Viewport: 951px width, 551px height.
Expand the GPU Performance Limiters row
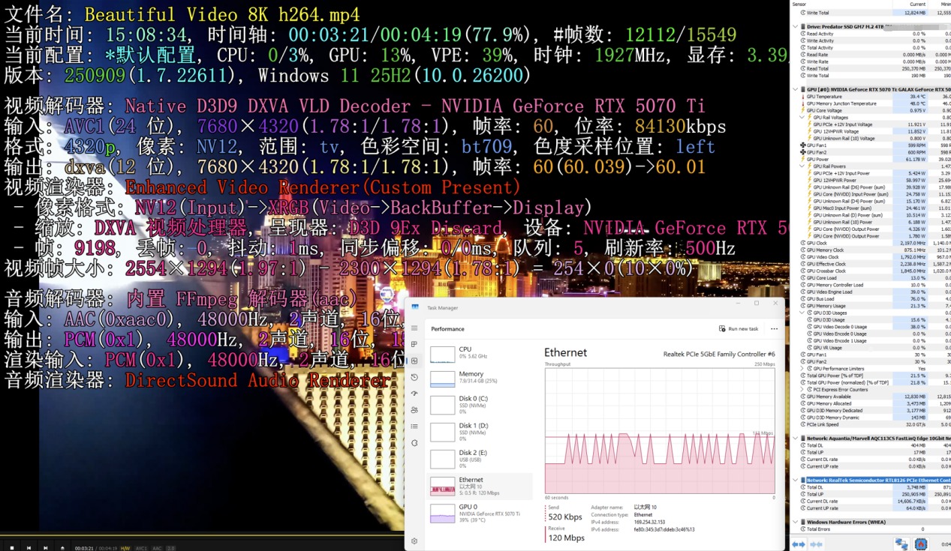click(x=802, y=369)
